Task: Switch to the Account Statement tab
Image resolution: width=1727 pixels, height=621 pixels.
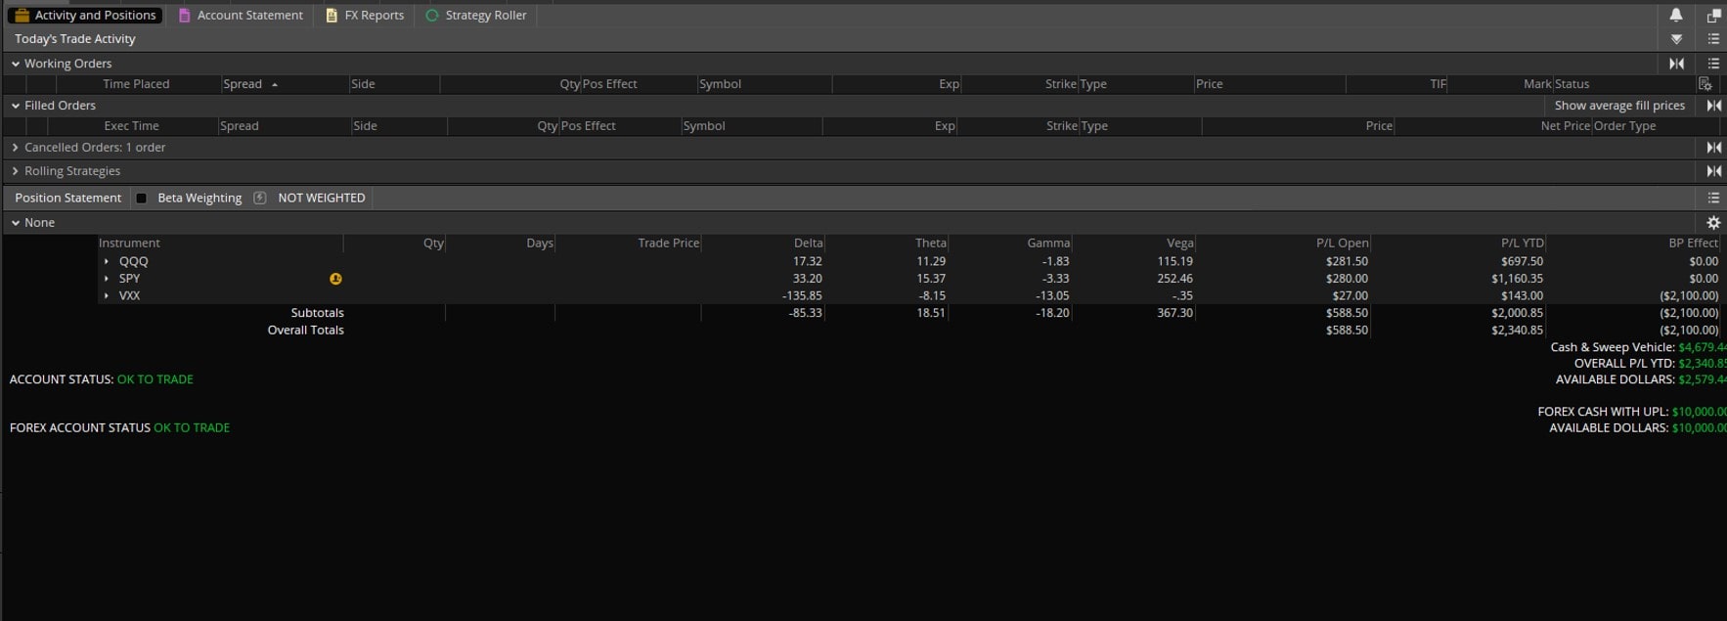Action: (241, 16)
